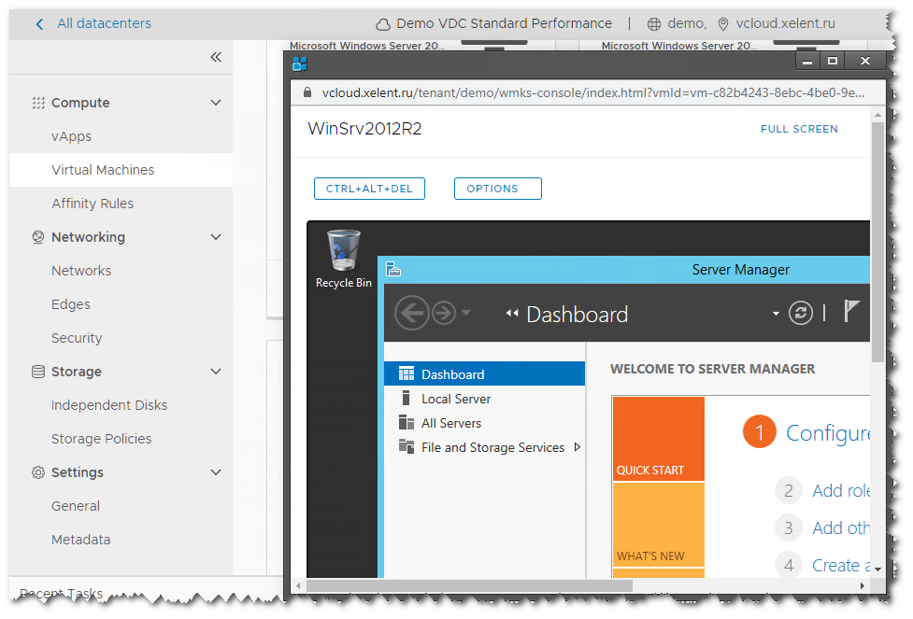
Task: Click Server Manager forward navigation arrow
Action: (x=444, y=313)
